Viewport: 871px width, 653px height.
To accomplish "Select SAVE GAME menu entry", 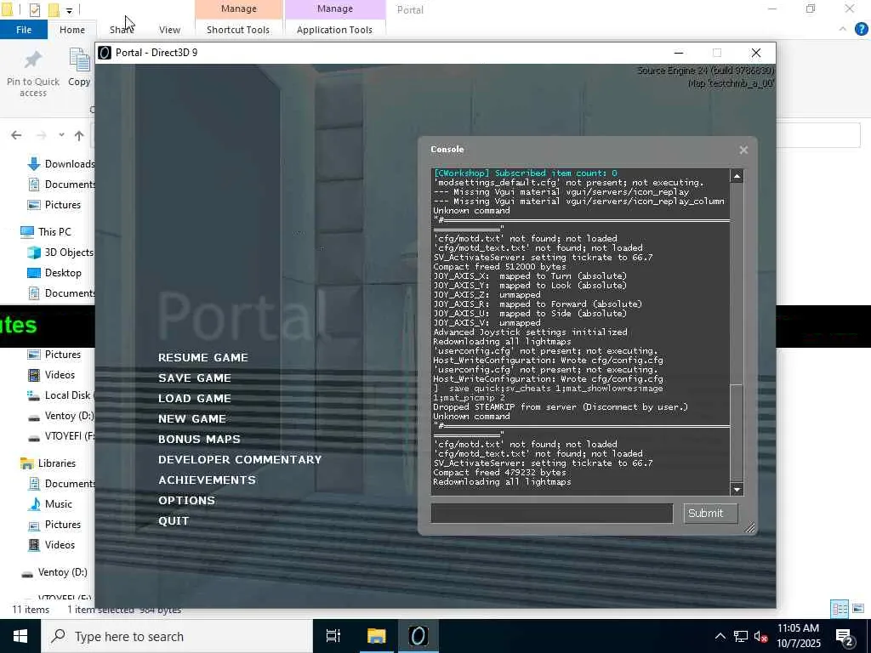I will point(195,378).
